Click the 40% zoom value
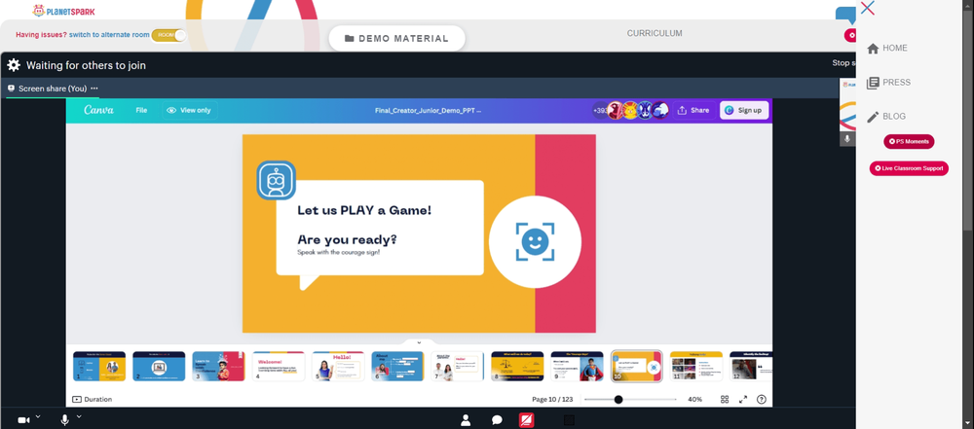 click(694, 399)
